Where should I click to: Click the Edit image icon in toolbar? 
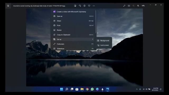click(75, 6)
